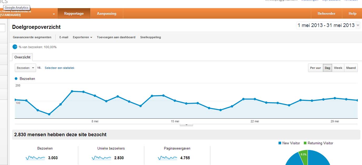
Task: Expand the chart annotations drawer handle
Action: pyautogui.click(x=186, y=125)
